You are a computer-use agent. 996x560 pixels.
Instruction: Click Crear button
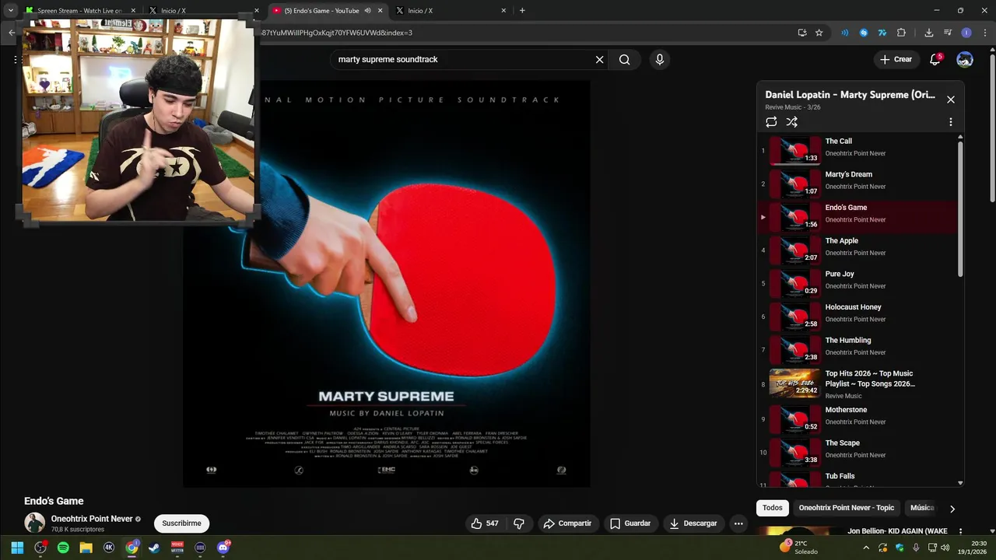coord(896,59)
